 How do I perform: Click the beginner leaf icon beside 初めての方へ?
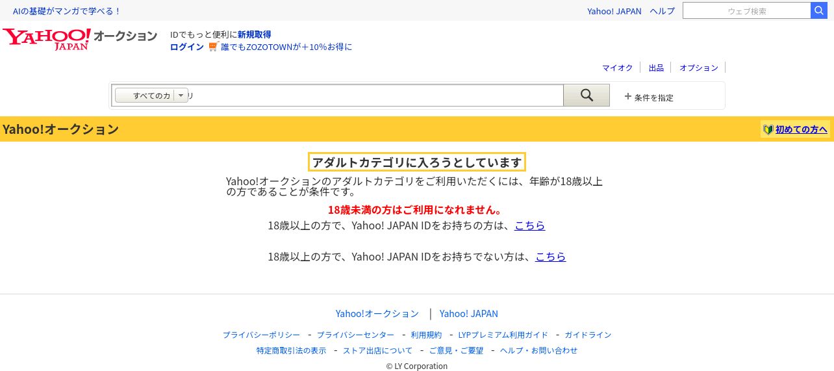pyautogui.click(x=768, y=129)
